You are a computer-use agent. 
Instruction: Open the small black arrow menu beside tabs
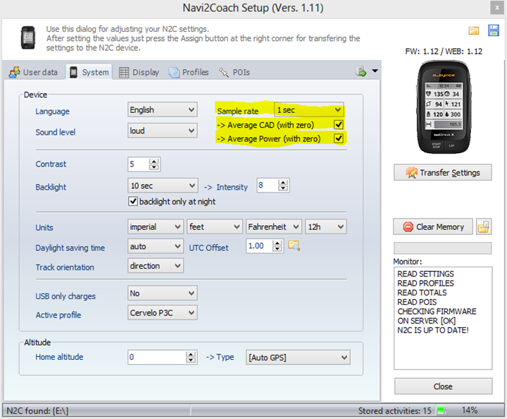[x=375, y=71]
